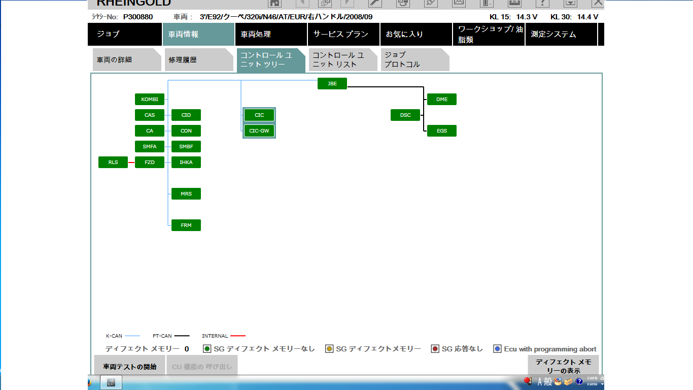Viewport: 693px width, 390px height.
Task: Click the RLS control unit node
Action: coord(113,162)
